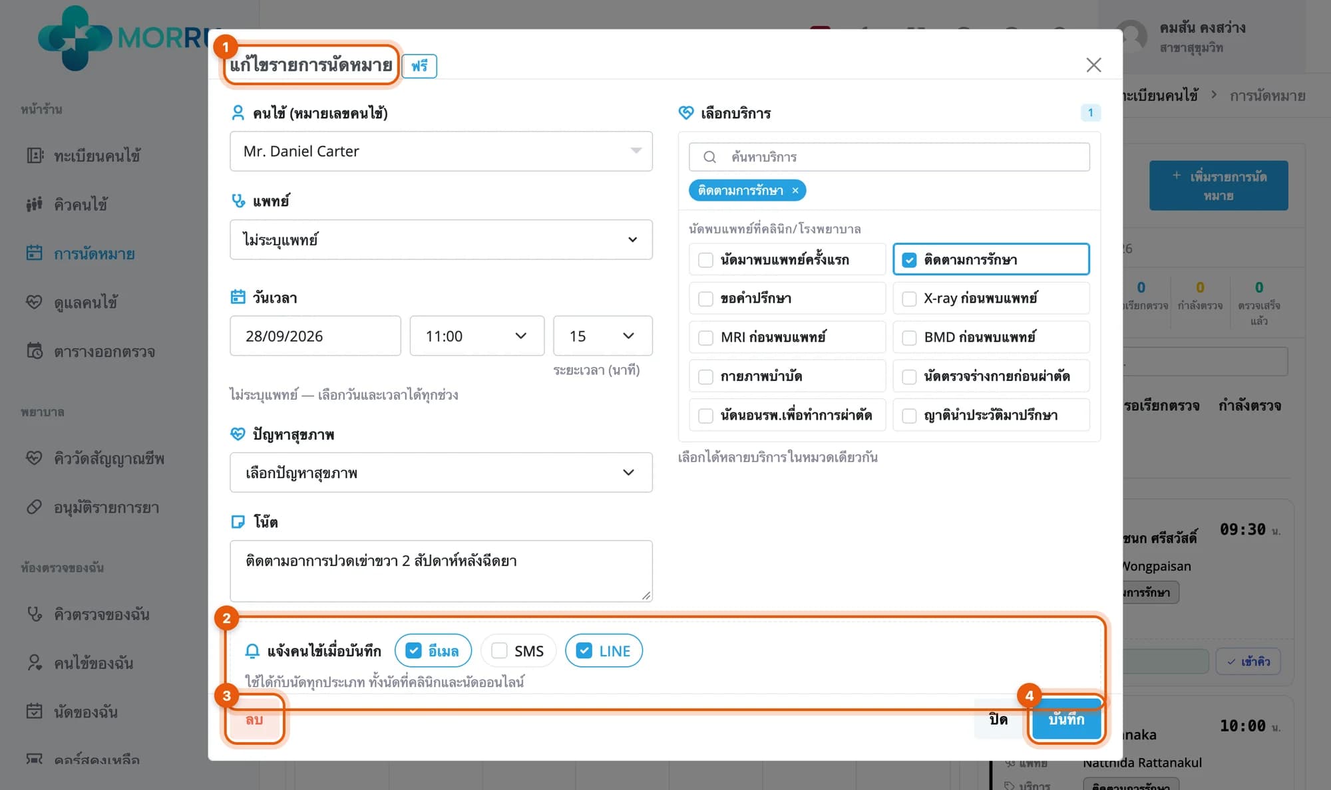
Task: Tick the X-ray ก่อนพบแพทย์ checkbox
Action: [909, 299]
